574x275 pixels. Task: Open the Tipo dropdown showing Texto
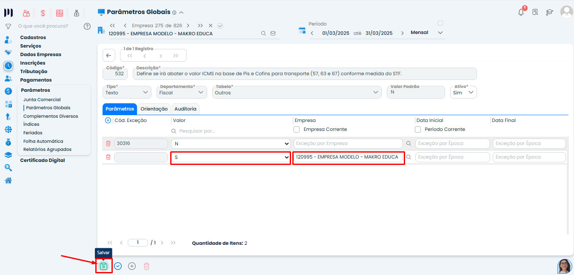[x=127, y=92]
